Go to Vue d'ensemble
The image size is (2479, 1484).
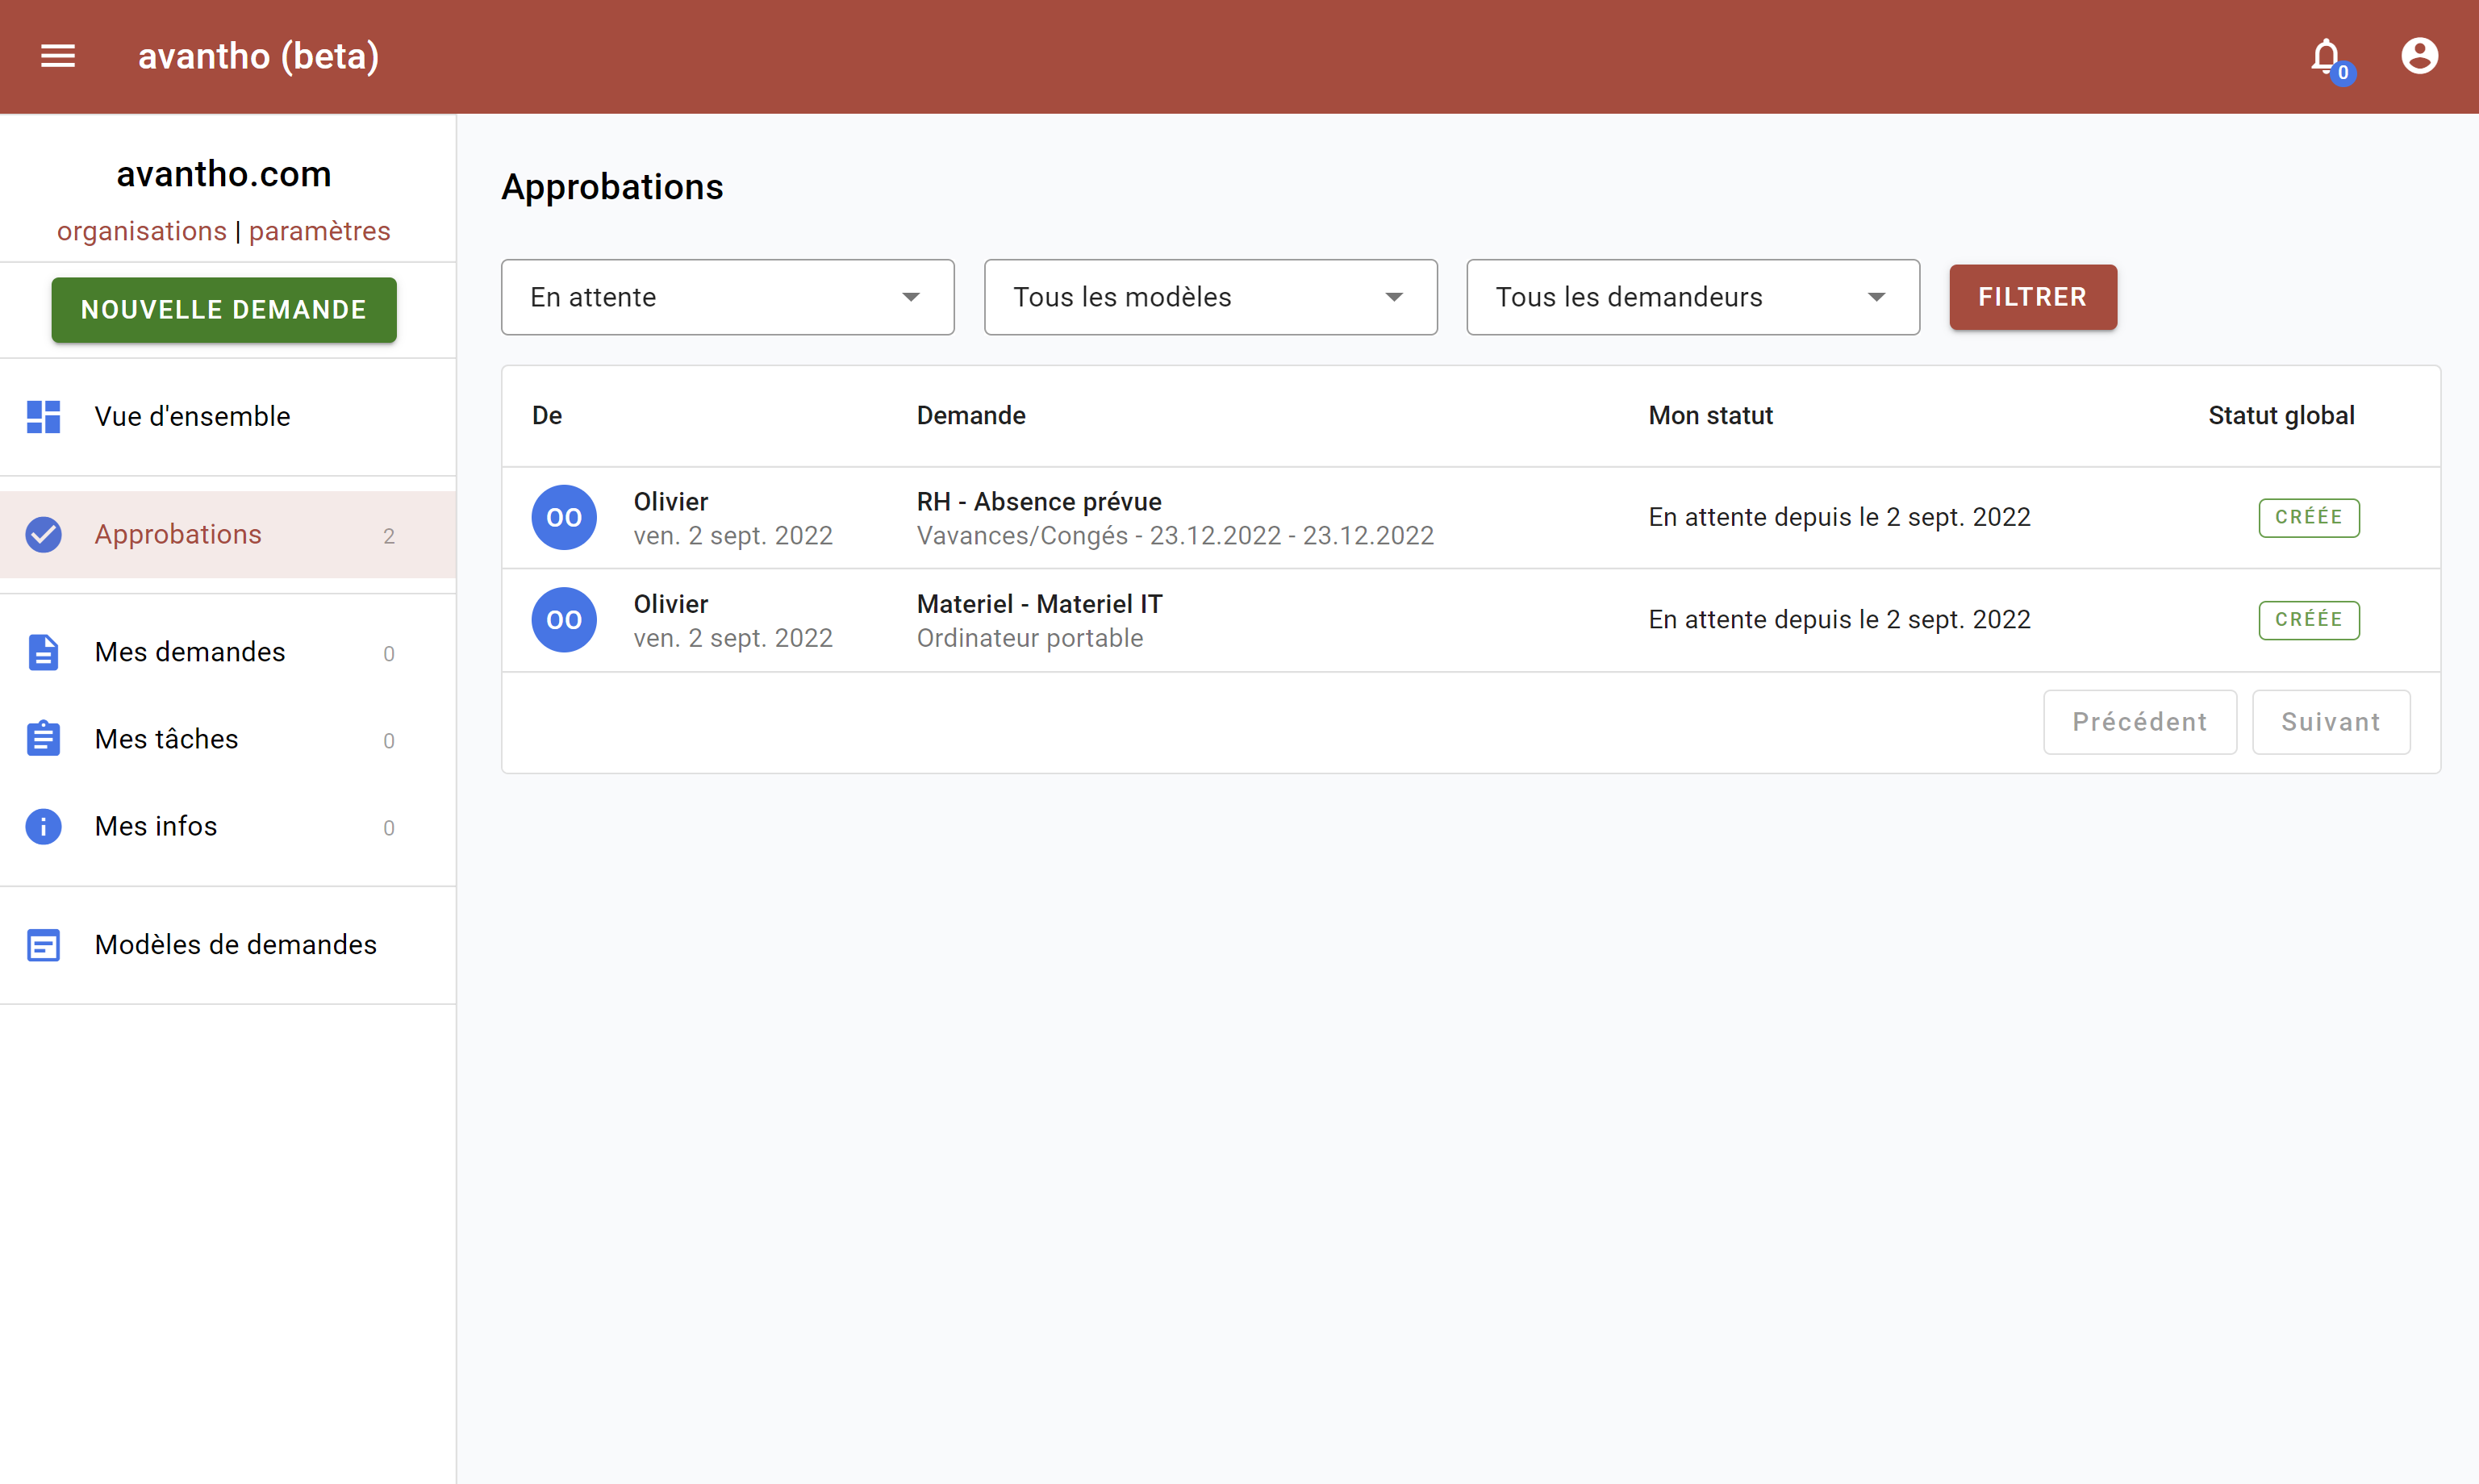[x=228, y=417]
